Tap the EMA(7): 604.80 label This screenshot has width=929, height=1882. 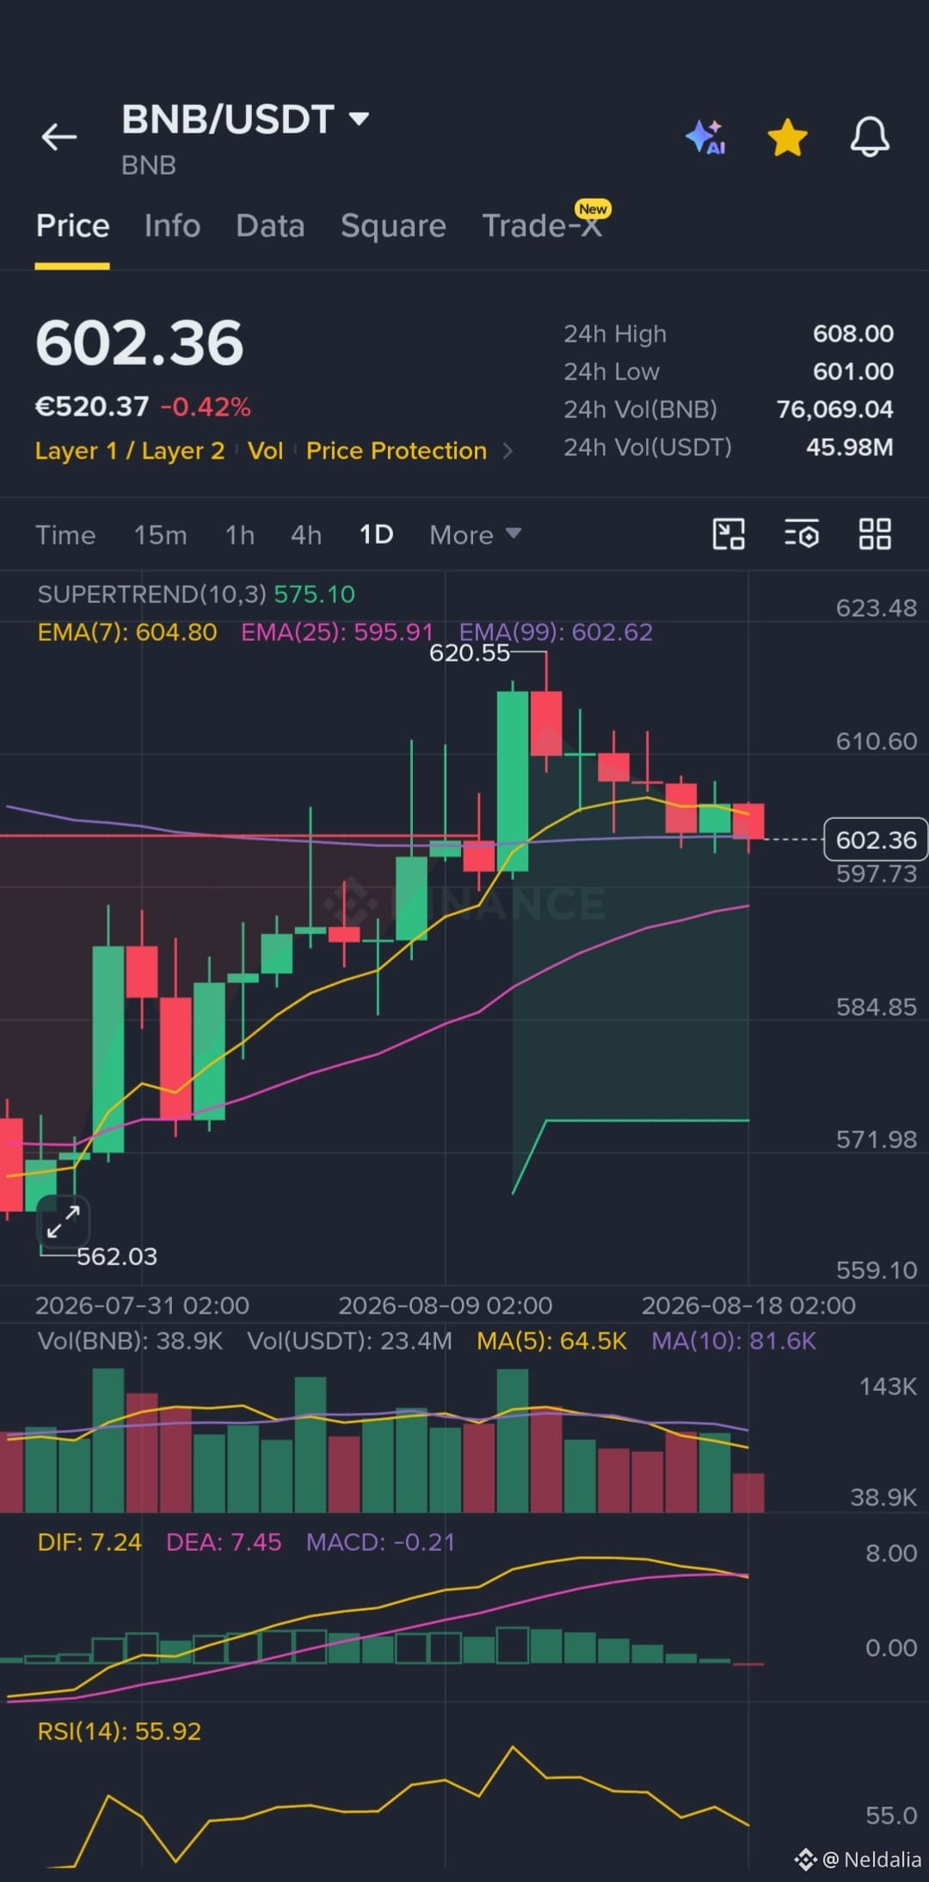127,632
